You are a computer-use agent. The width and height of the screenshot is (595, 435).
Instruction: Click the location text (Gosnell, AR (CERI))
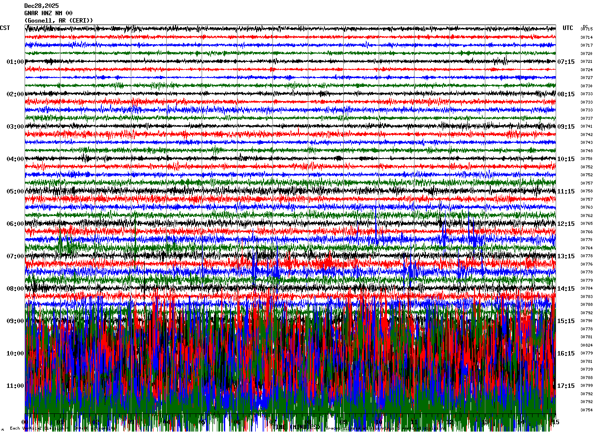(x=59, y=21)
